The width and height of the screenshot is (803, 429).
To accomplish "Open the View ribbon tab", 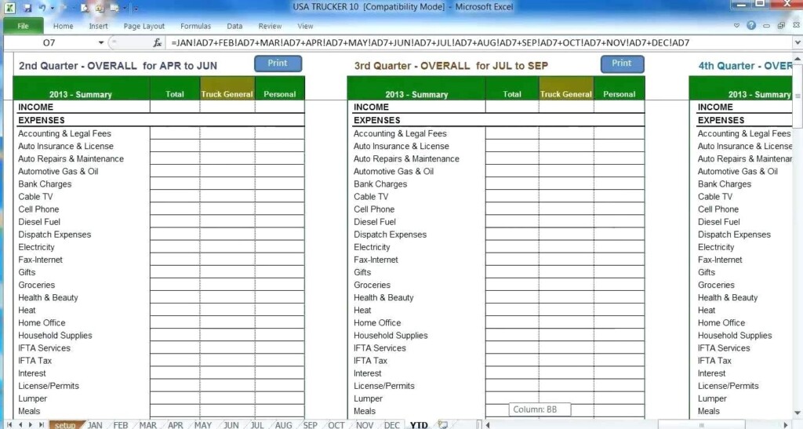I will (305, 26).
